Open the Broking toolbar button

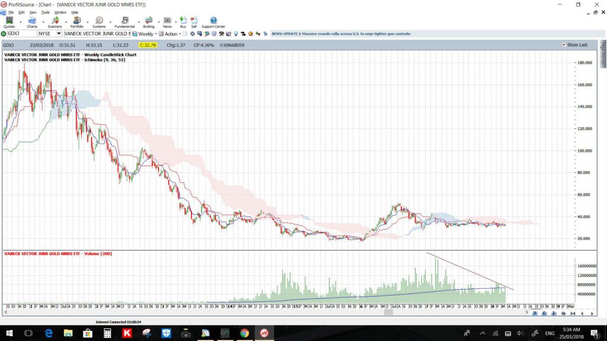tap(149, 22)
